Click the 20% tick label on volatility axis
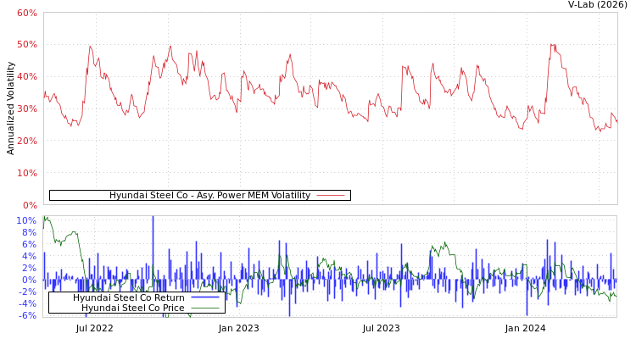This screenshot has width=636, height=339. (26, 141)
